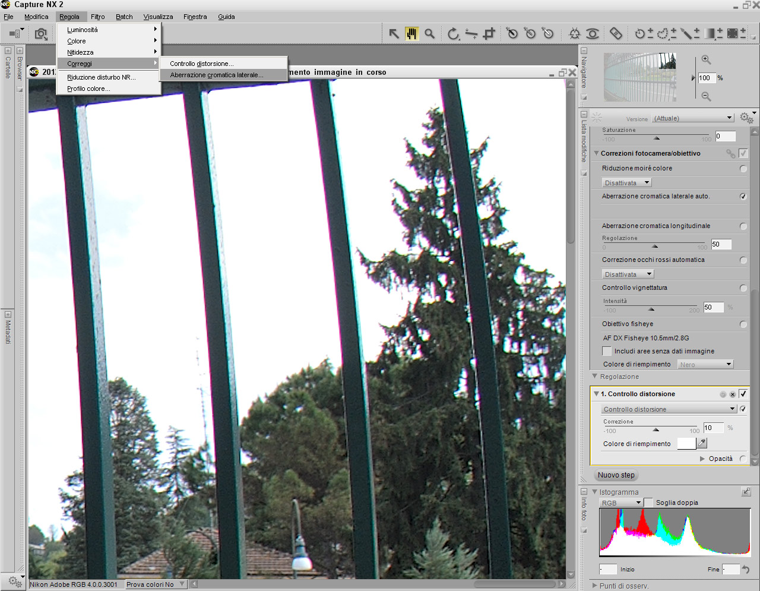Viewport: 760px width, 591px height.
Task: Select the straighten tool
Action: (471, 34)
